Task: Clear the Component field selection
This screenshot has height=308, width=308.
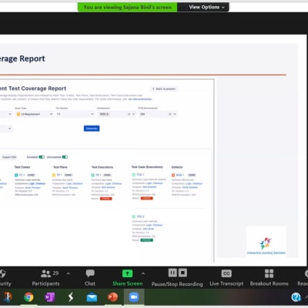Action: coord(129,114)
